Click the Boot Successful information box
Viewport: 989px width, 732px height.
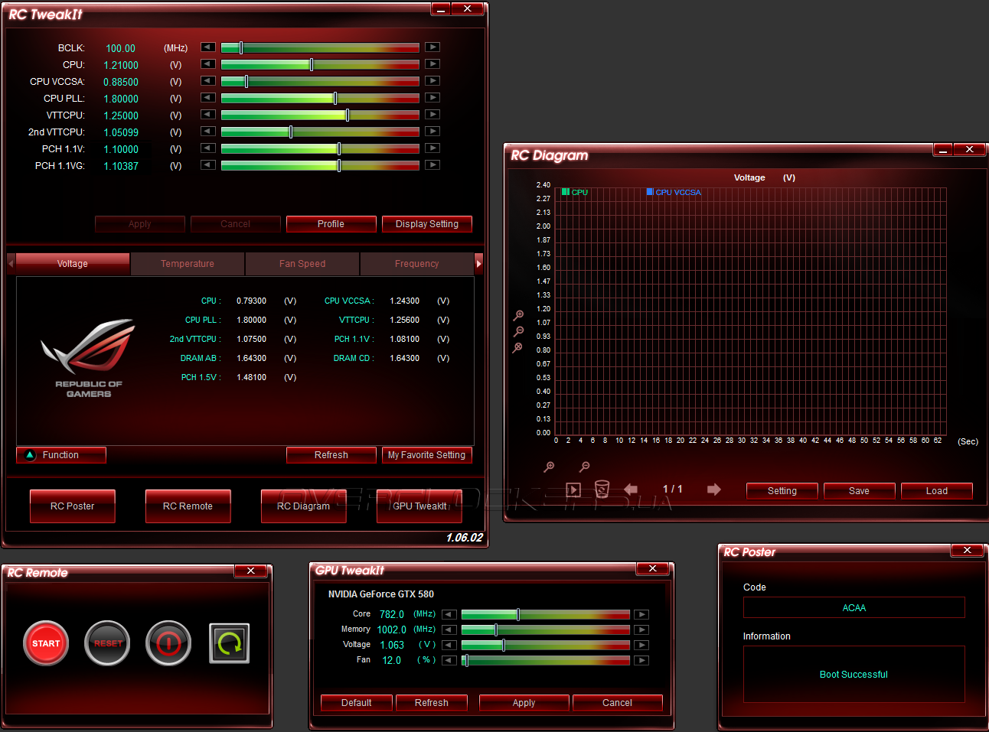pos(854,675)
